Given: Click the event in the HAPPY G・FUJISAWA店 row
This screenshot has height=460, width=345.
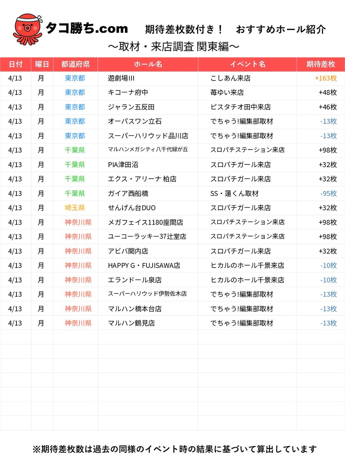Looking at the screenshot, I should pyautogui.click(x=247, y=265).
